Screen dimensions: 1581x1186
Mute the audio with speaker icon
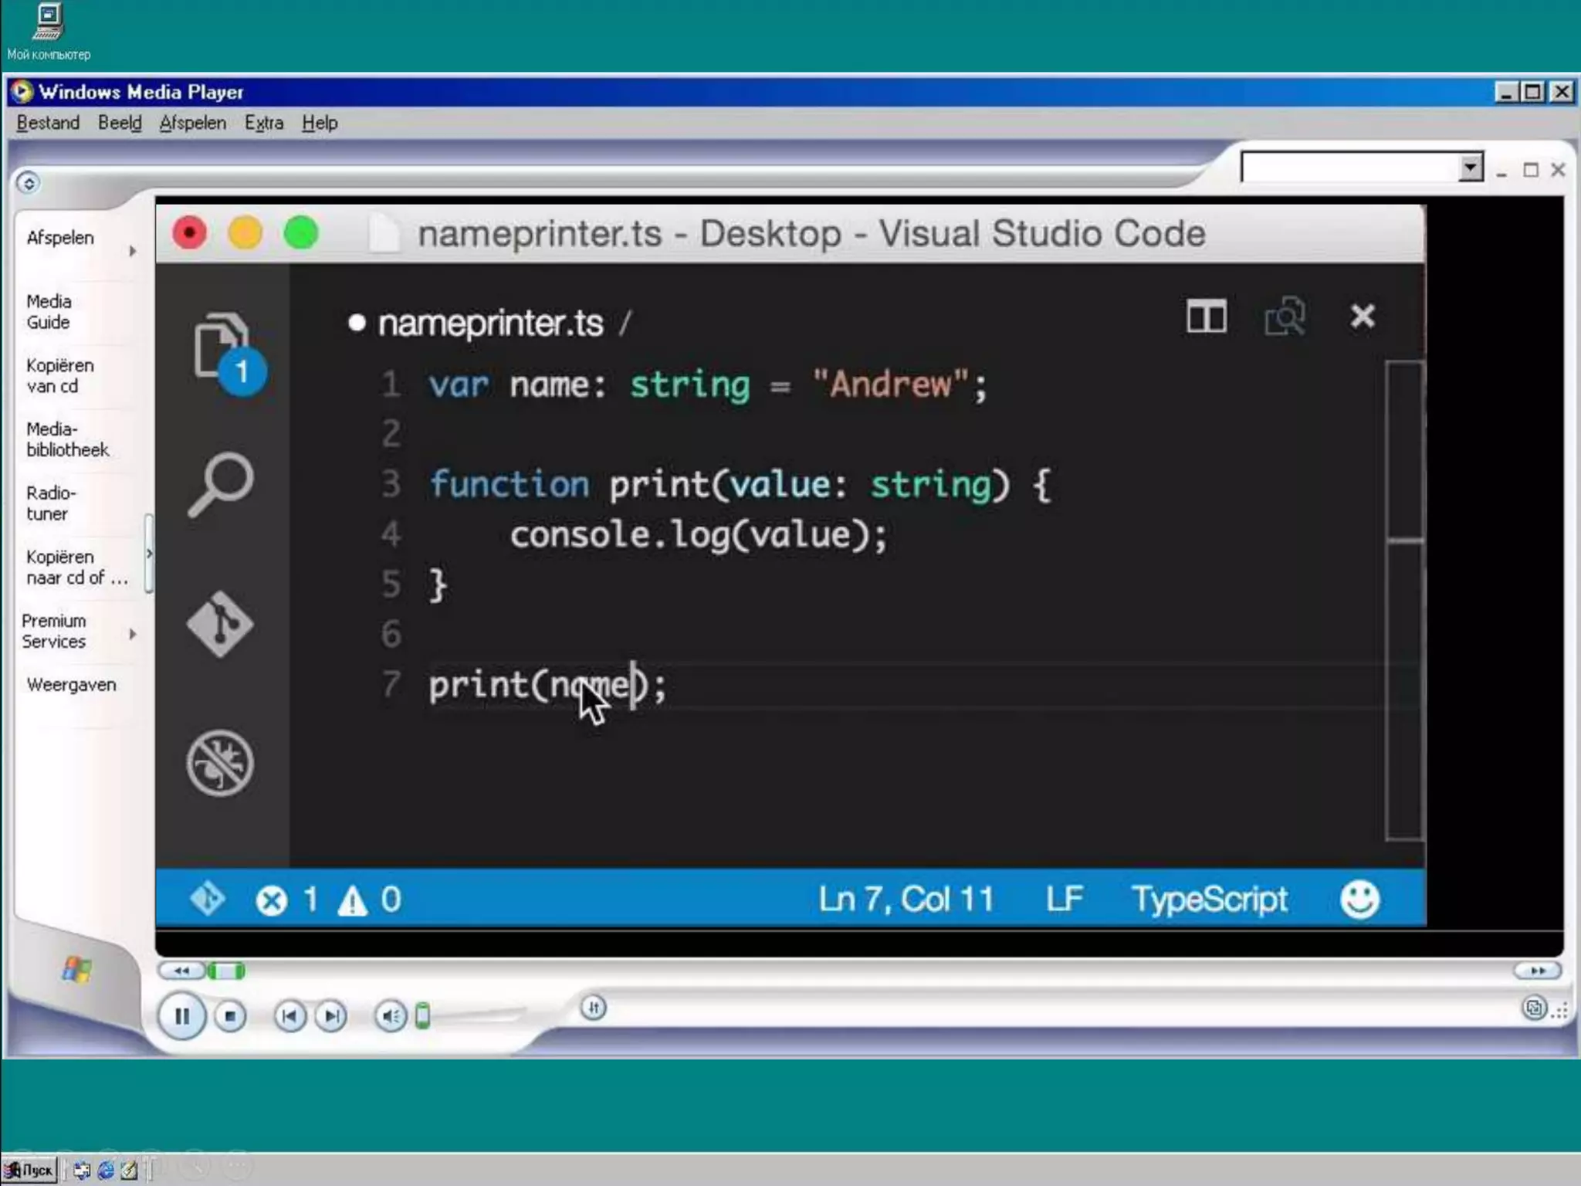(x=391, y=1016)
